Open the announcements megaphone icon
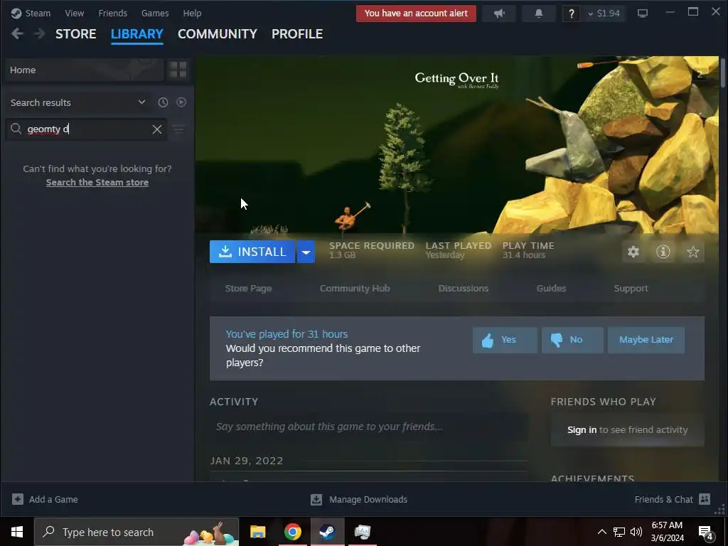Viewport: 728px width, 546px height. (499, 14)
